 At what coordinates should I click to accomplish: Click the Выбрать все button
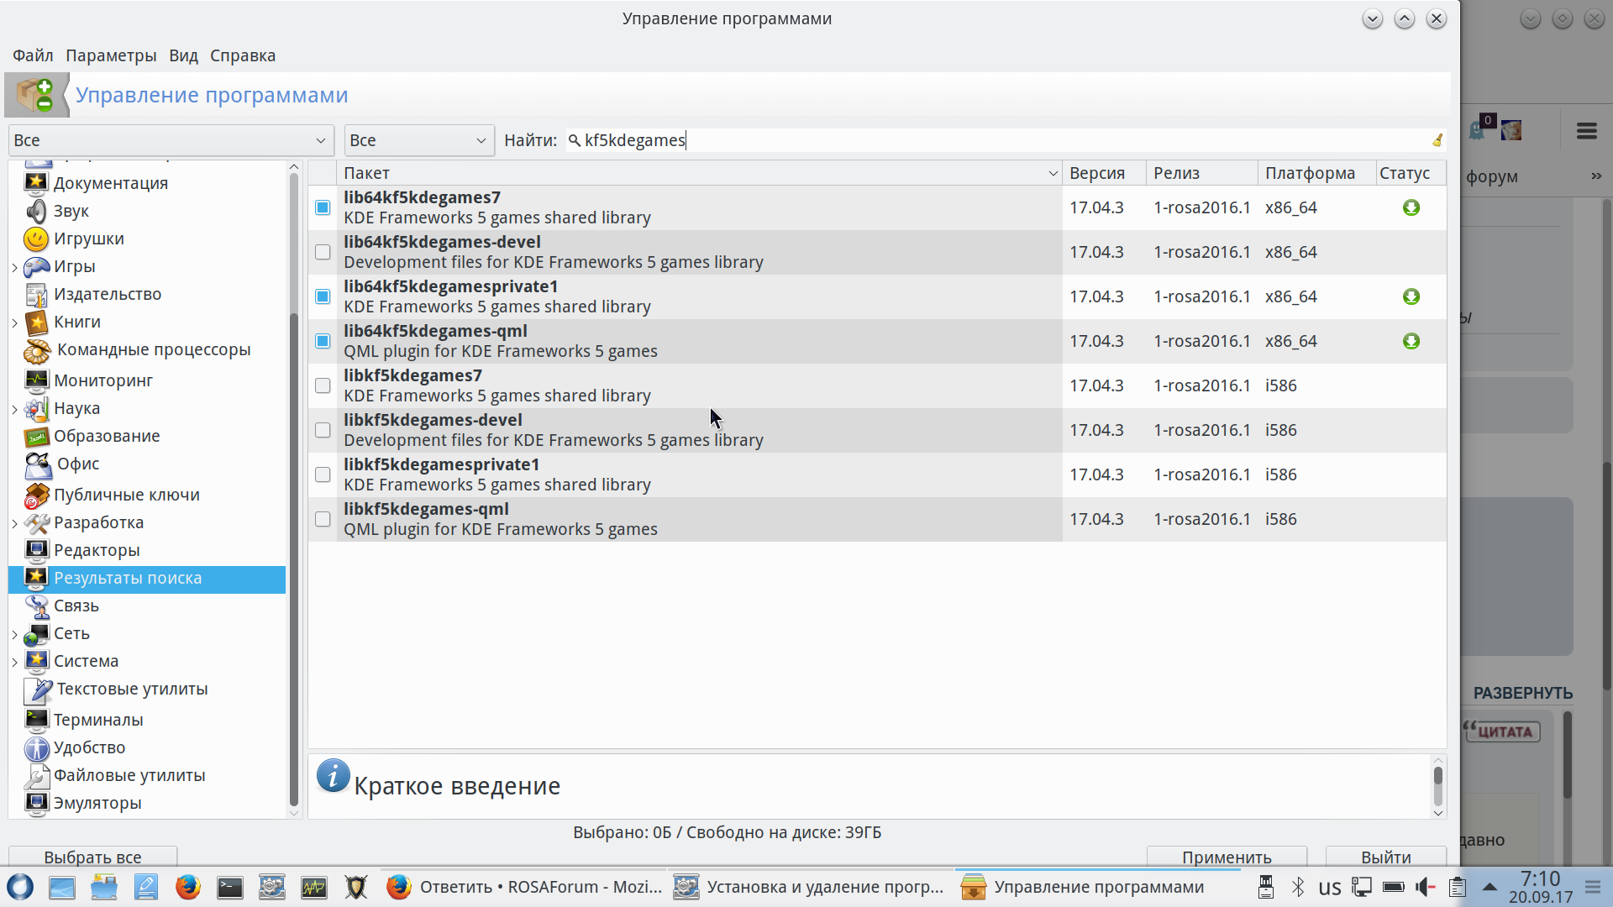click(92, 857)
